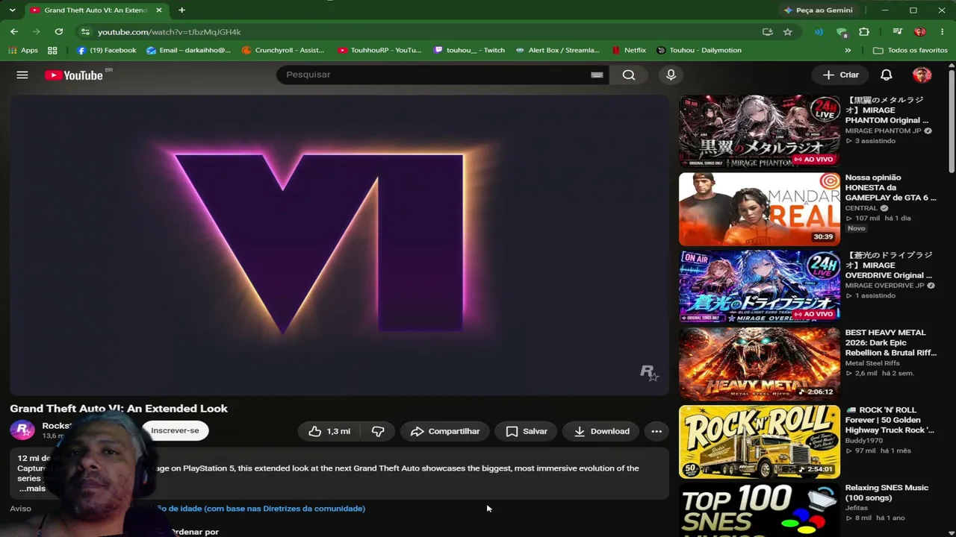Open the green extension with badge 8

842,32
